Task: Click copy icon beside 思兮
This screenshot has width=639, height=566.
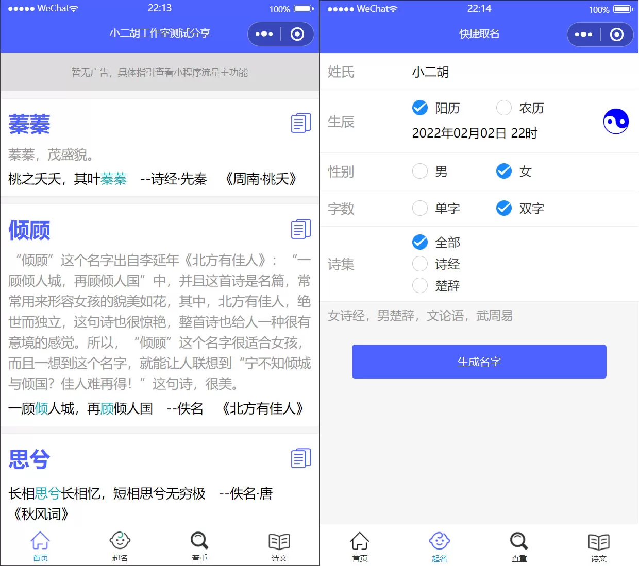Action: tap(300, 458)
